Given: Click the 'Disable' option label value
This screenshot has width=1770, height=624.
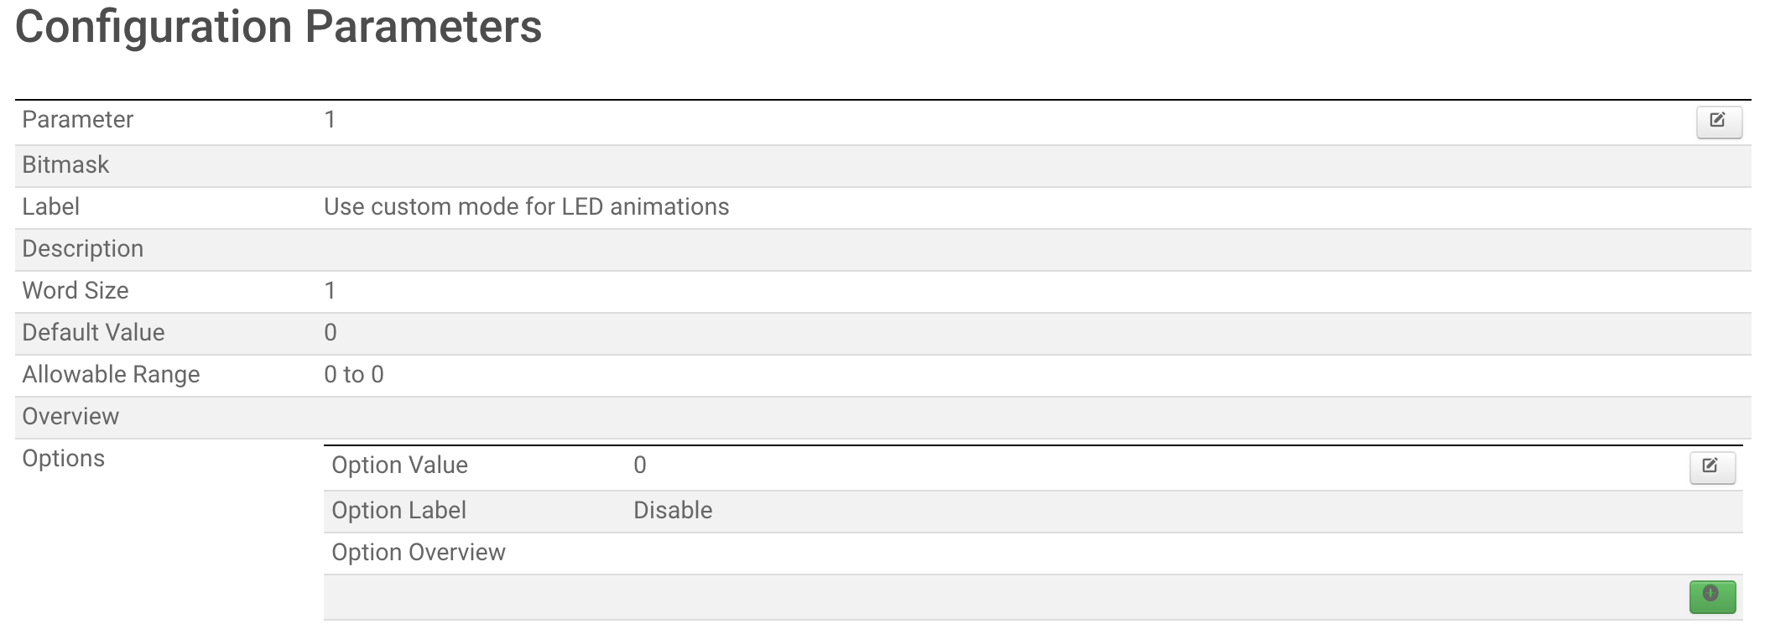Looking at the screenshot, I should pos(672,511).
